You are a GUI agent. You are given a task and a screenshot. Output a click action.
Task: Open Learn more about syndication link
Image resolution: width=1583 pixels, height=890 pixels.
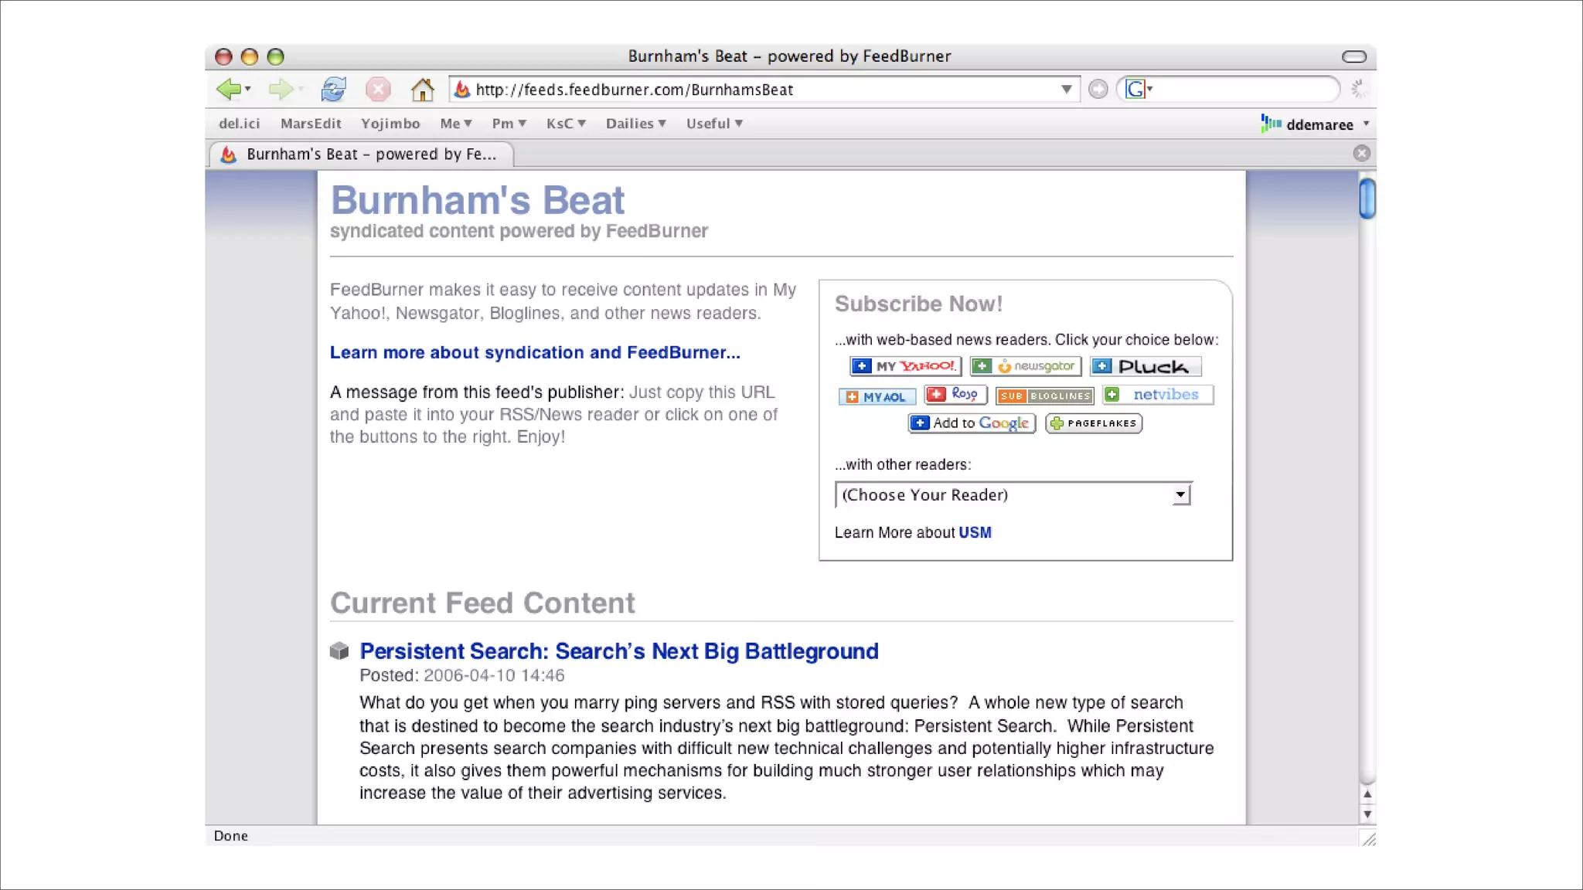(535, 352)
